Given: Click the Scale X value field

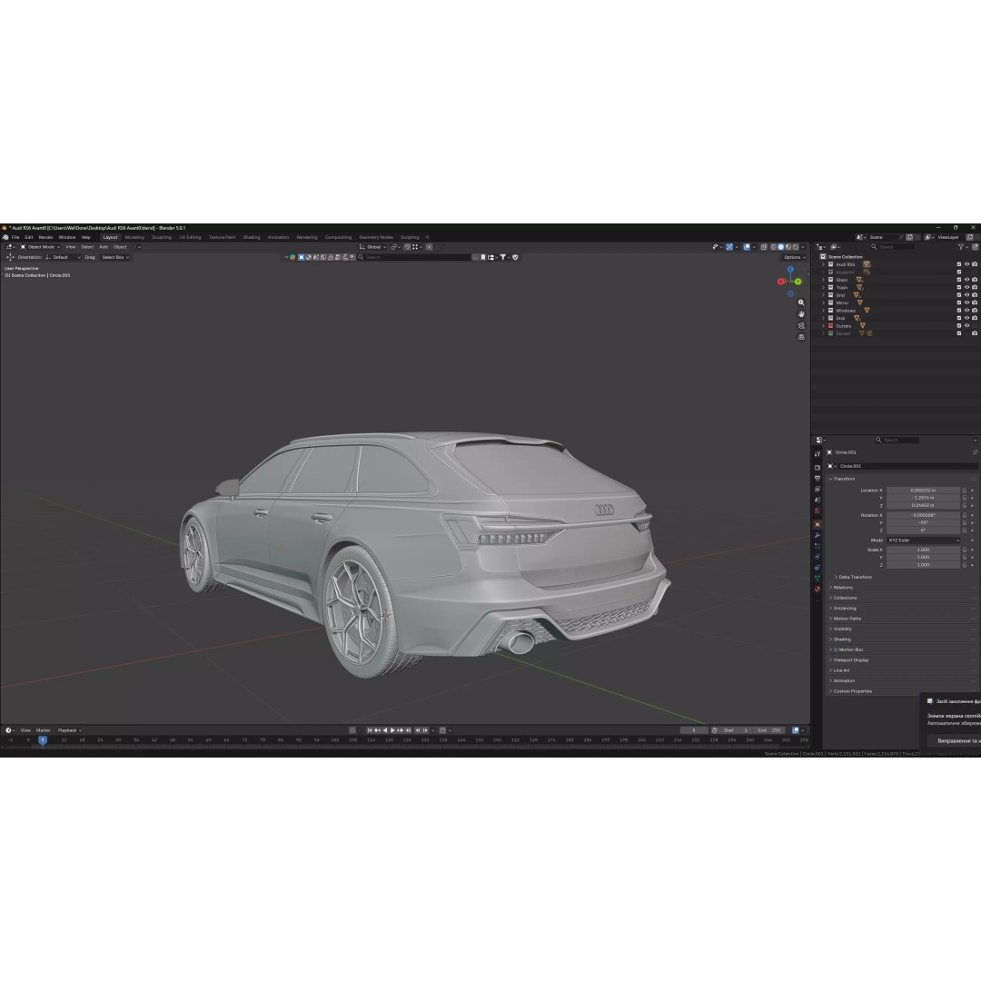Looking at the screenshot, I should [923, 550].
